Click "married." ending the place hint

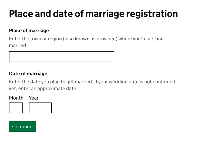point(18,46)
